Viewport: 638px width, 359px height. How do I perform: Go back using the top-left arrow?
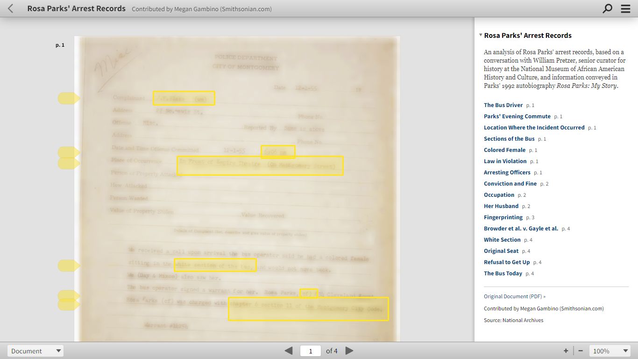point(11,8)
